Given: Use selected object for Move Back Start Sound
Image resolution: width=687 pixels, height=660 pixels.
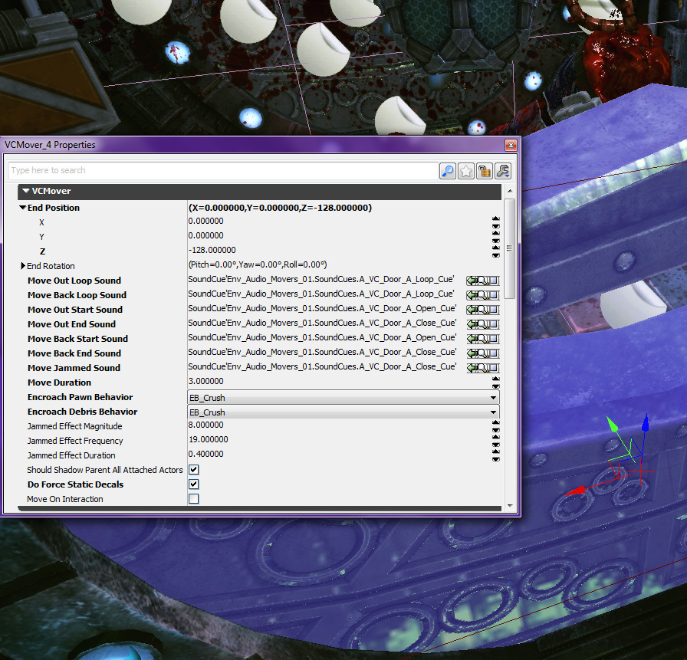Looking at the screenshot, I should pyautogui.click(x=472, y=339).
